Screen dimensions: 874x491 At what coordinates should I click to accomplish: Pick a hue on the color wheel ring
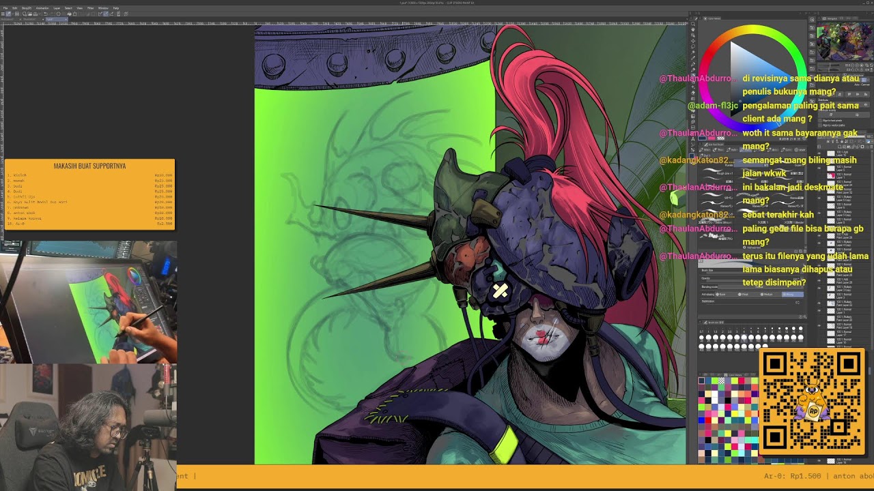[752, 31]
